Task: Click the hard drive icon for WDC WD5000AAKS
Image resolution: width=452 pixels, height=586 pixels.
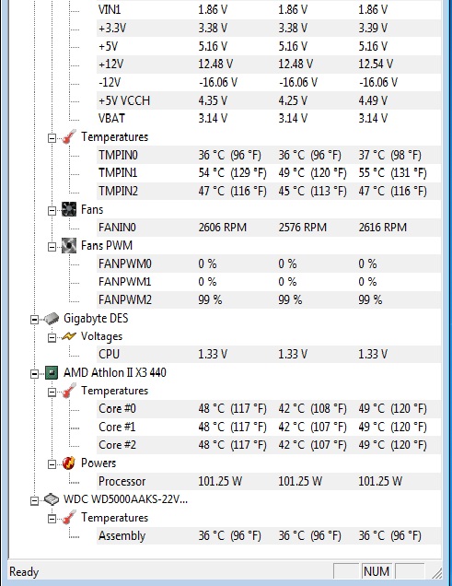Action: point(52,499)
